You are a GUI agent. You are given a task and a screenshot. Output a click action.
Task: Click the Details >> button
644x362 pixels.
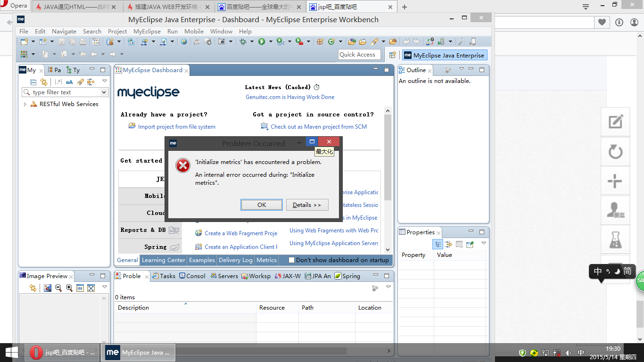(x=307, y=205)
